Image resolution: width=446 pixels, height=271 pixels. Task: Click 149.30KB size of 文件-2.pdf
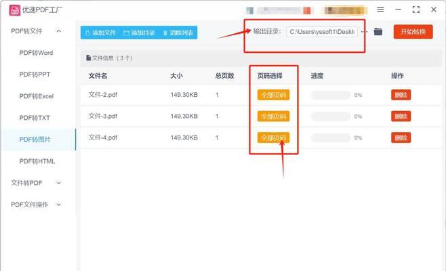(x=184, y=95)
